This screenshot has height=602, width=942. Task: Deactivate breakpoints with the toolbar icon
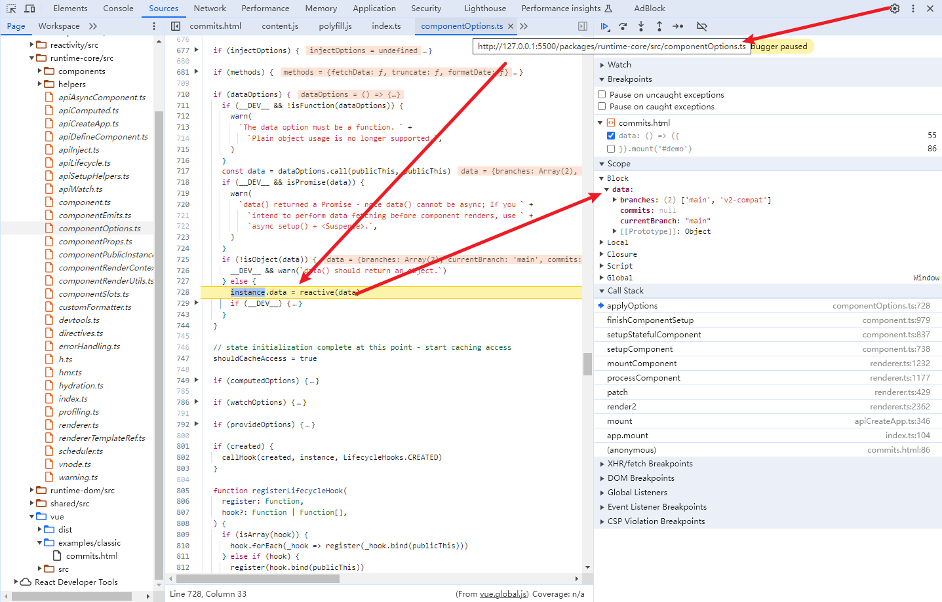point(701,26)
